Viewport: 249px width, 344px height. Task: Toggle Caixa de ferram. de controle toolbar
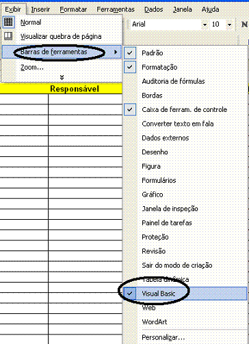pyautogui.click(x=185, y=109)
